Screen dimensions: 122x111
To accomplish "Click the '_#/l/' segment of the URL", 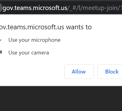I will (75, 8).
